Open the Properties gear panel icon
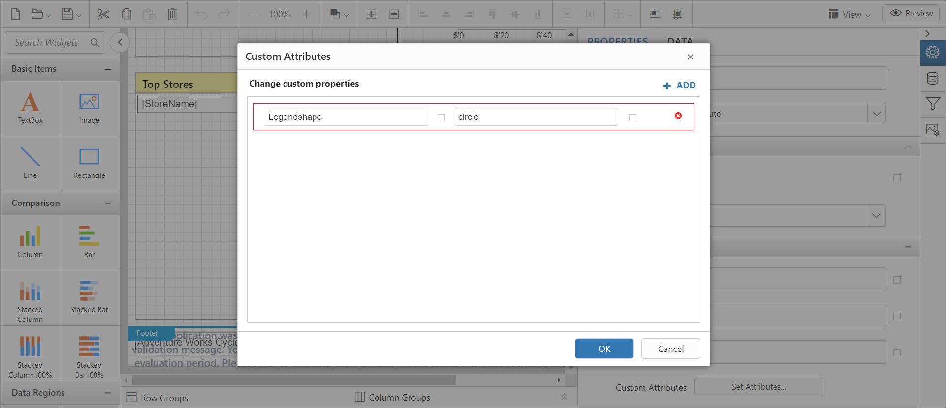This screenshot has width=946, height=408. [x=933, y=53]
